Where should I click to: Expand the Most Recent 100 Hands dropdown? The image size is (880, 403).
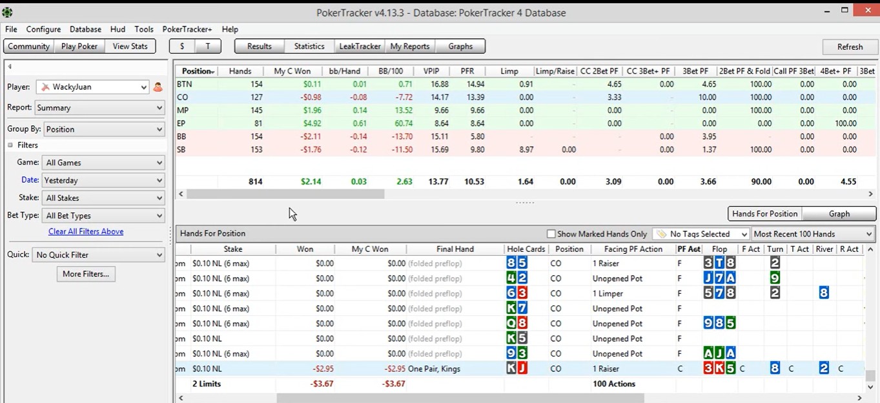tap(812, 234)
